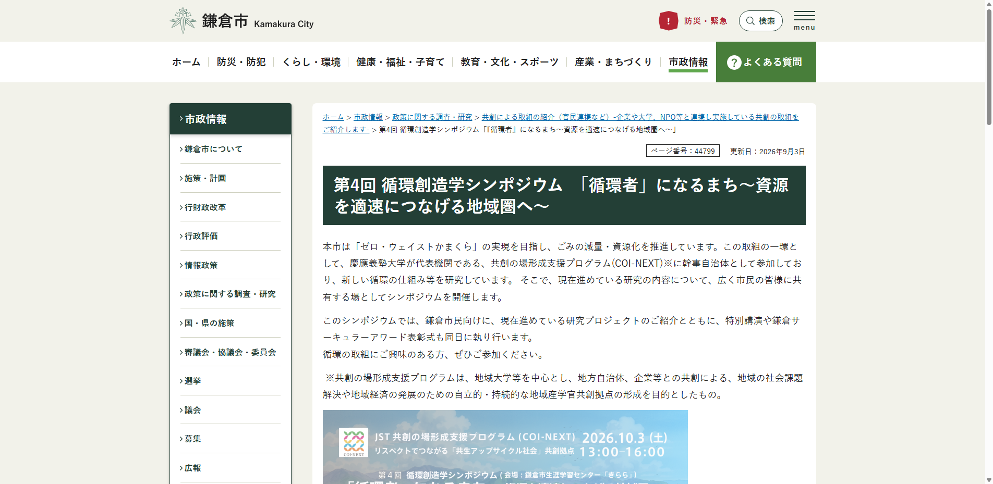The width and height of the screenshot is (993, 484).
Task: Click the ページ番号：44799 box
Action: pyautogui.click(x=683, y=151)
